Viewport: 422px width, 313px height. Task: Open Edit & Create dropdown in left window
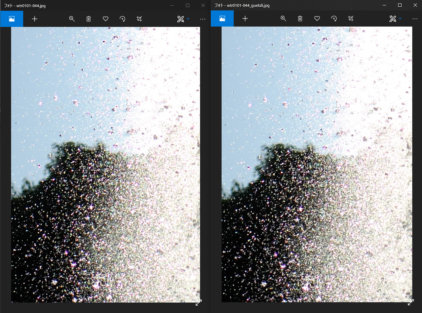183,19
